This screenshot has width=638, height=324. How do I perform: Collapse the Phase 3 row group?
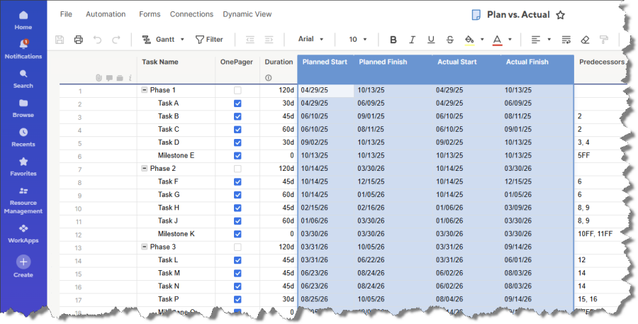click(144, 247)
